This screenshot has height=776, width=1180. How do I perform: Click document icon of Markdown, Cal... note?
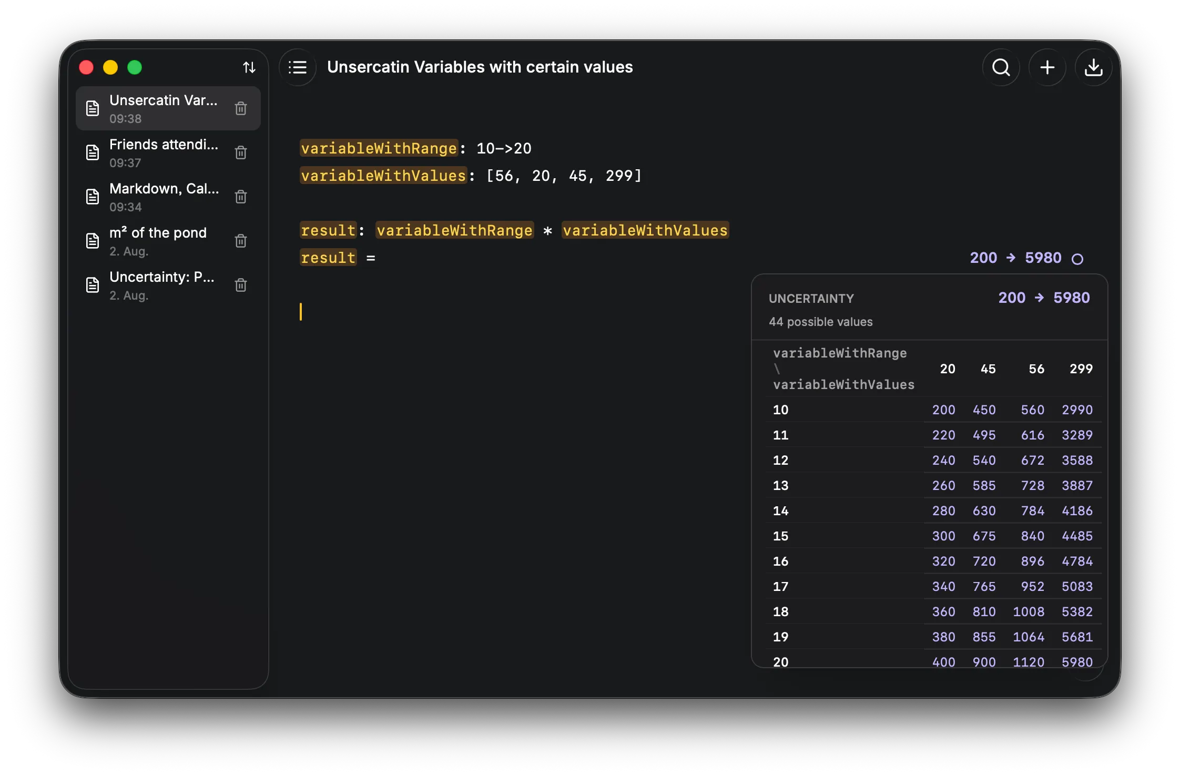tap(93, 197)
